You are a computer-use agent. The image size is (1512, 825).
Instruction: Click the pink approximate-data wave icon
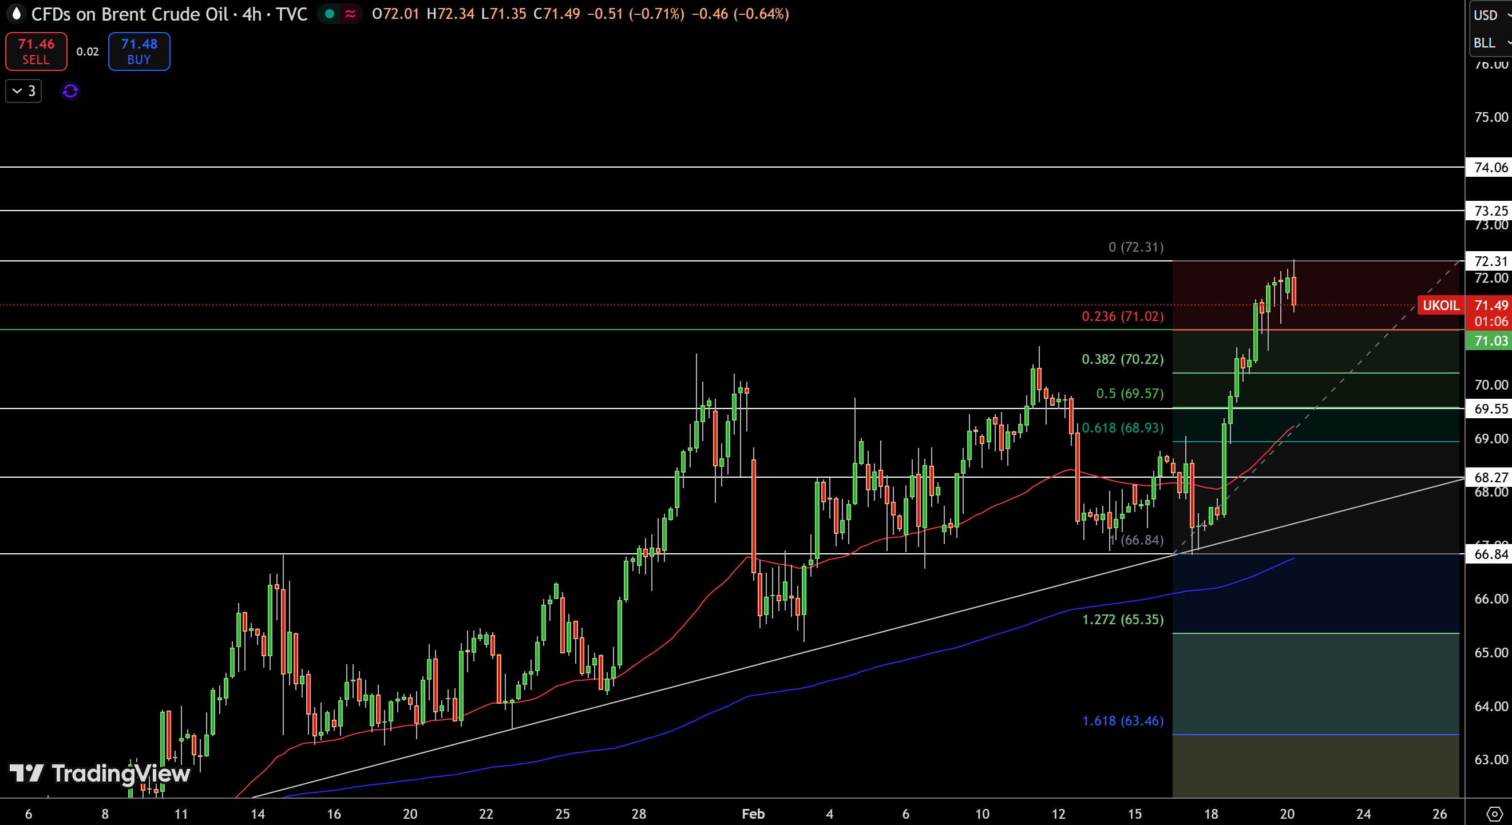350,14
